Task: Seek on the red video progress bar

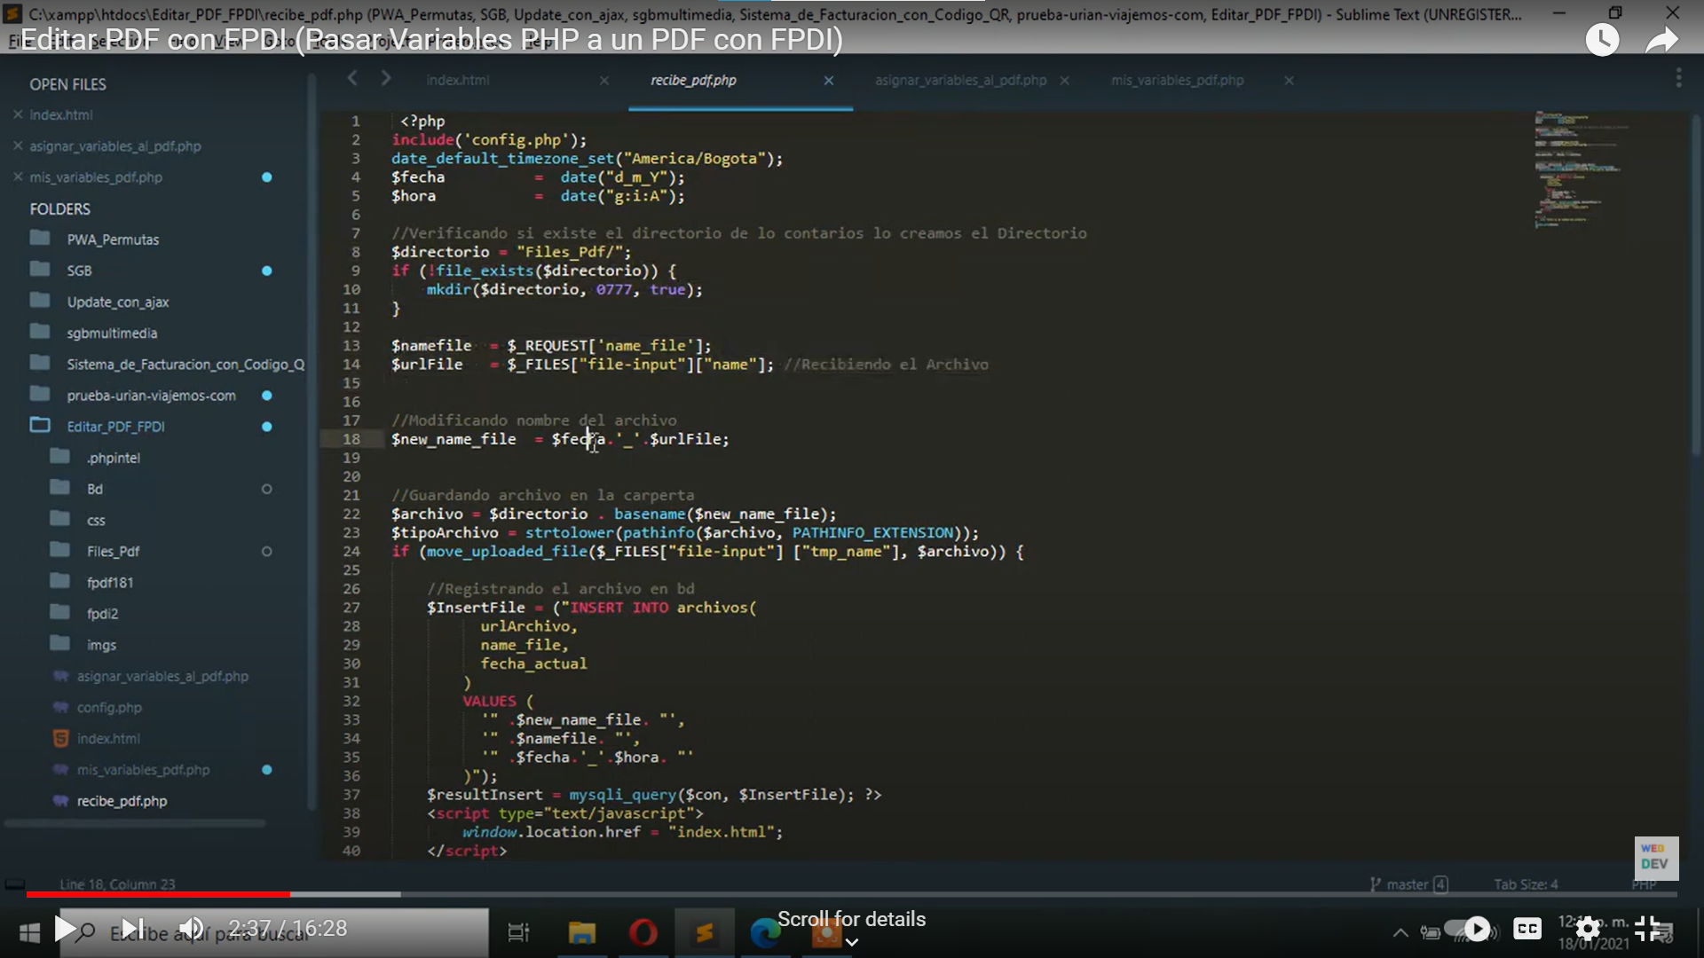Action: pyautogui.click(x=160, y=894)
